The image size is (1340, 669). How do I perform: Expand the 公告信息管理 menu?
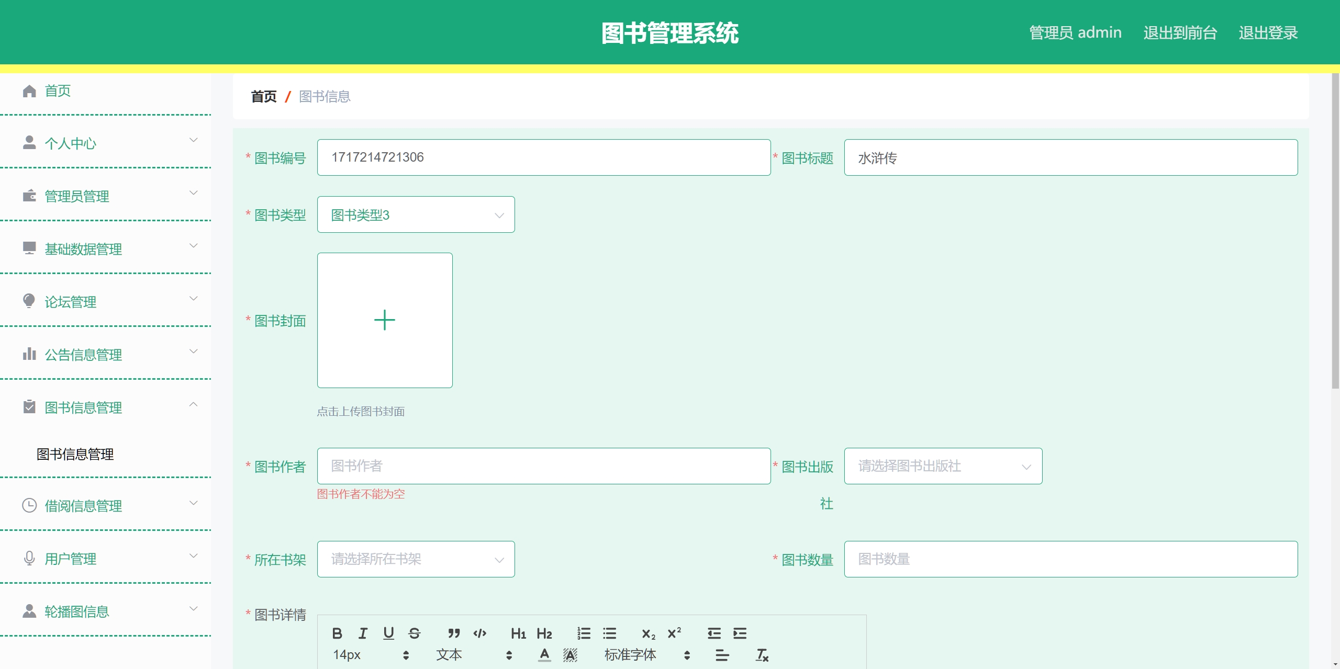[193, 351]
